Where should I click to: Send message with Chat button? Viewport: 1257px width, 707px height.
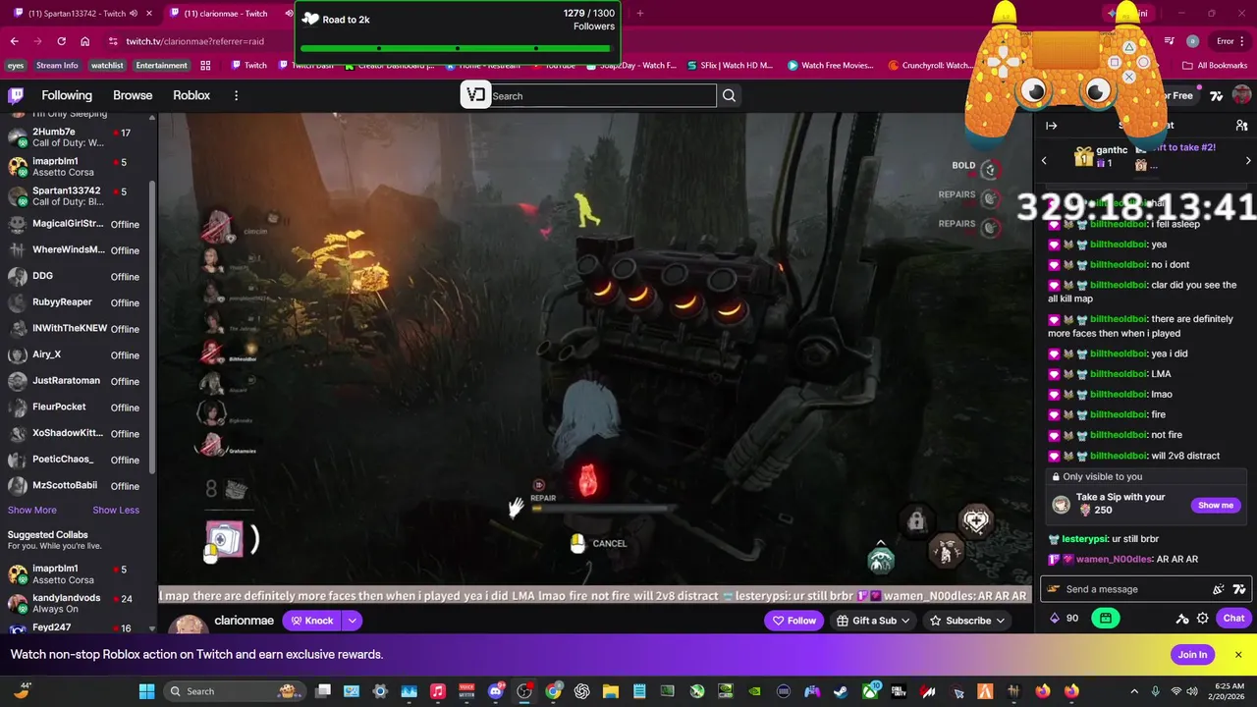click(x=1233, y=618)
